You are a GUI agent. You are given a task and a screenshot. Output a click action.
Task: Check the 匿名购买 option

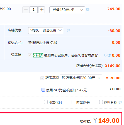click(73, 102)
